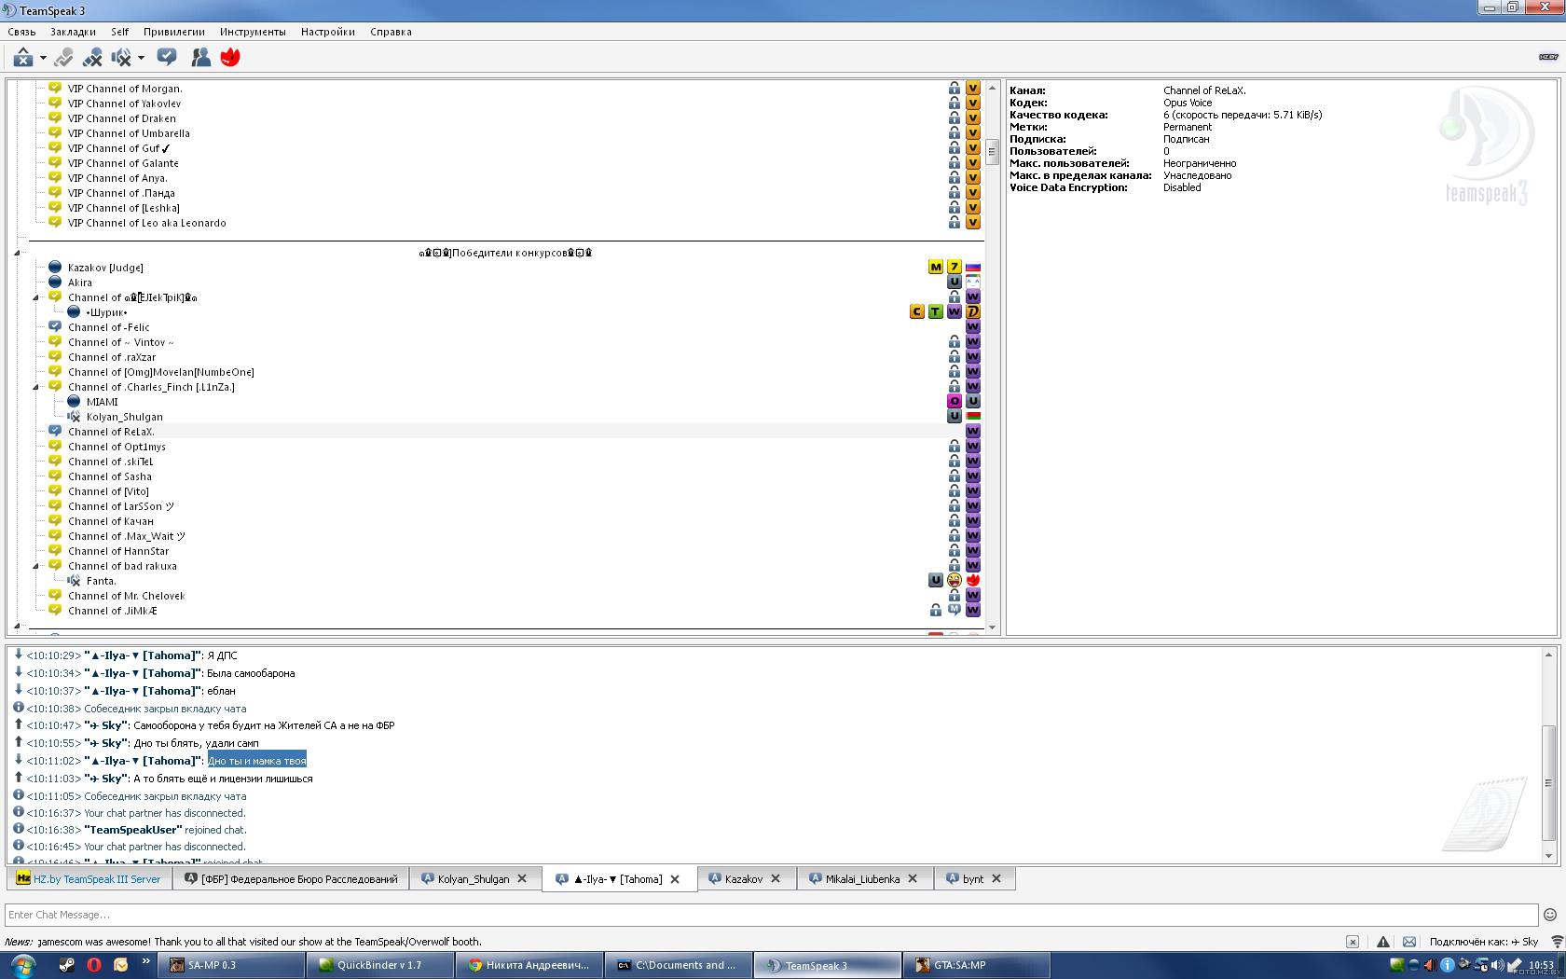1566x979 pixels.
Task: Select user Fanta. in the tree
Action: pyautogui.click(x=101, y=581)
